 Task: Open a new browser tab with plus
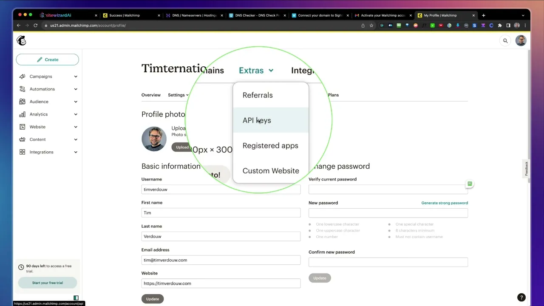click(483, 15)
